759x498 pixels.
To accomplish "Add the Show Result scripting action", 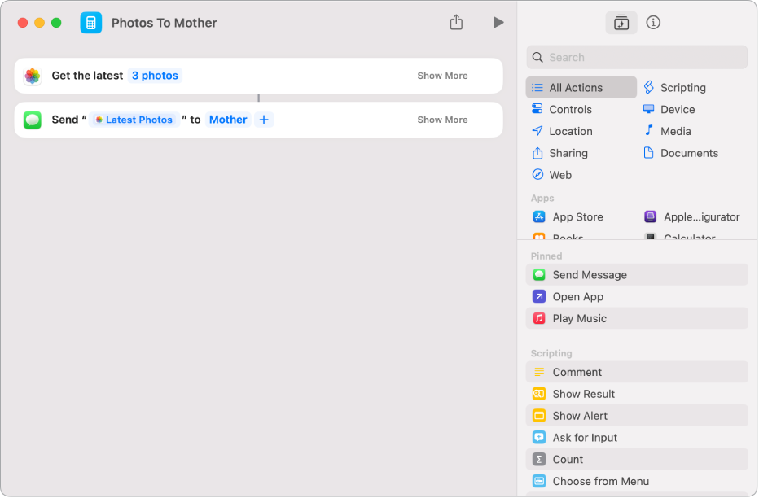I will [x=637, y=394].
